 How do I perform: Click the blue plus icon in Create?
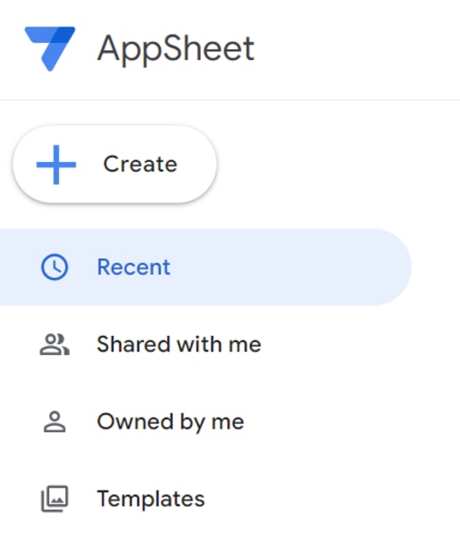pos(56,165)
